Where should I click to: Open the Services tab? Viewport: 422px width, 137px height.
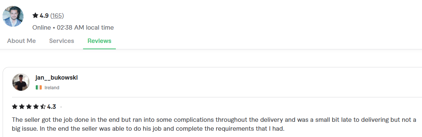61,41
